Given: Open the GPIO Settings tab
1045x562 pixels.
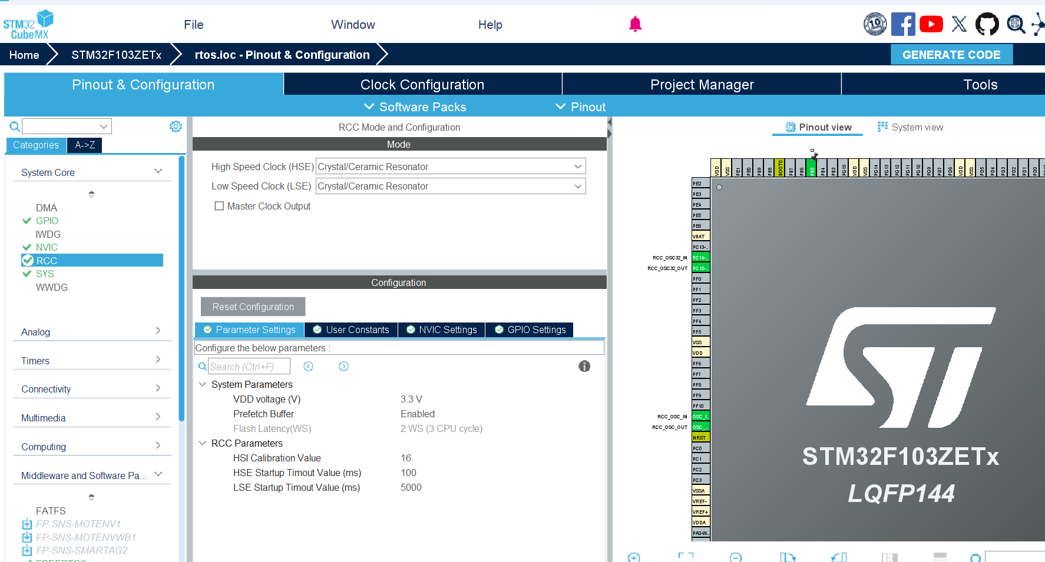Looking at the screenshot, I should point(530,330).
